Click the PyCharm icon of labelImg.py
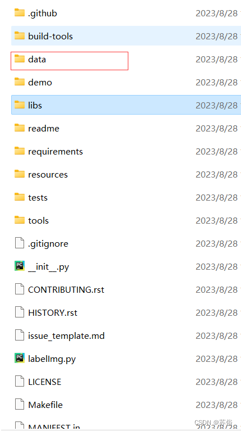The width and height of the screenshot is (241, 431). (x=20, y=358)
